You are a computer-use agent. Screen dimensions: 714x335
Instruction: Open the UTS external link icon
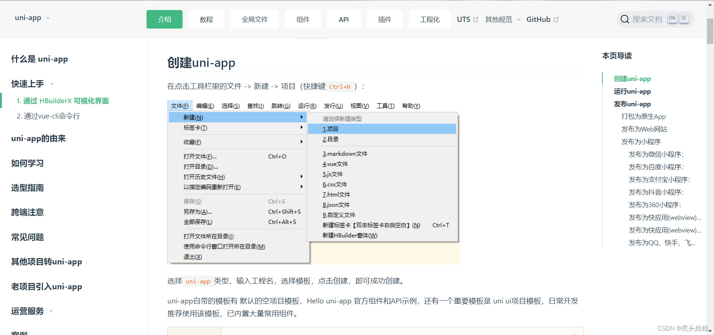coord(476,20)
